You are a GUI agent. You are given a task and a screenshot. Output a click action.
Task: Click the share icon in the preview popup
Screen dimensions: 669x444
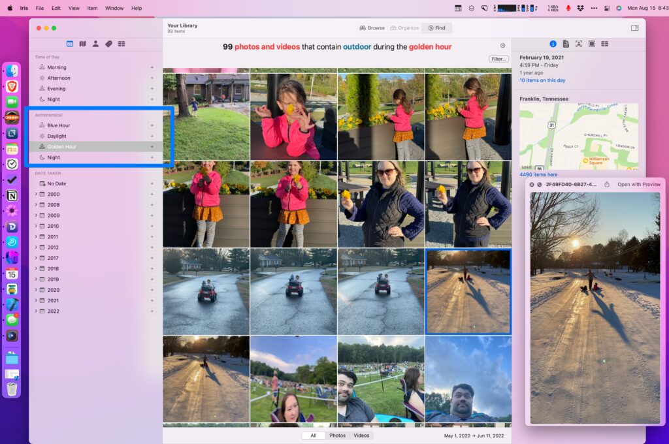tap(607, 184)
